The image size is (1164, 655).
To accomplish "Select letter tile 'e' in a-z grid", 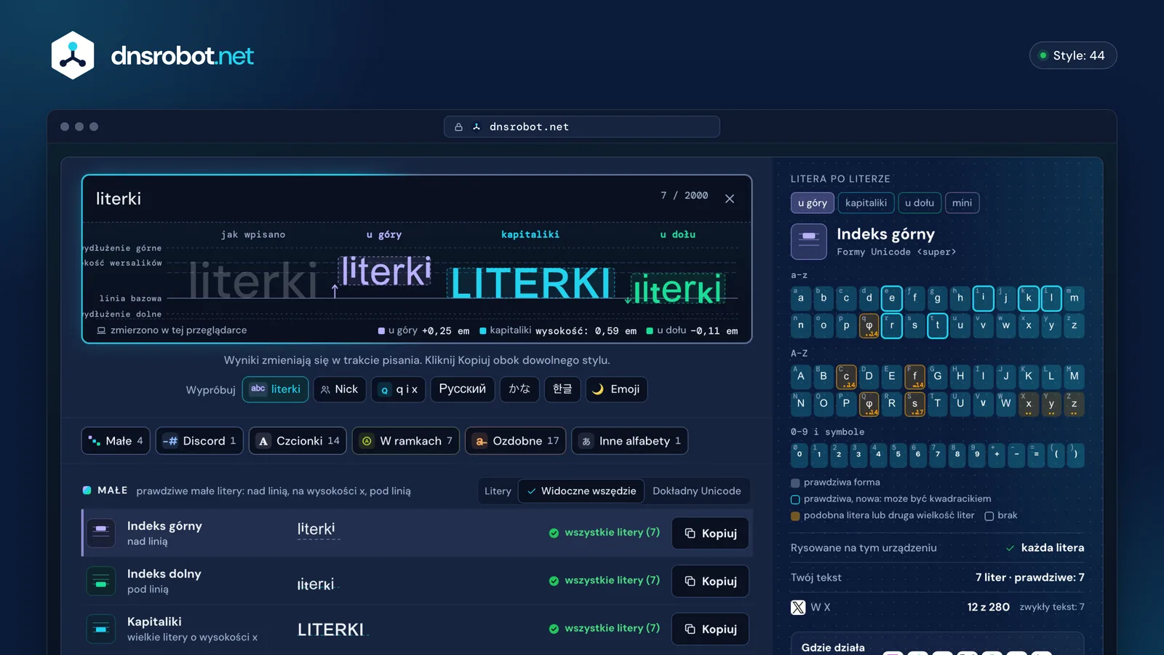I will 892,298.
